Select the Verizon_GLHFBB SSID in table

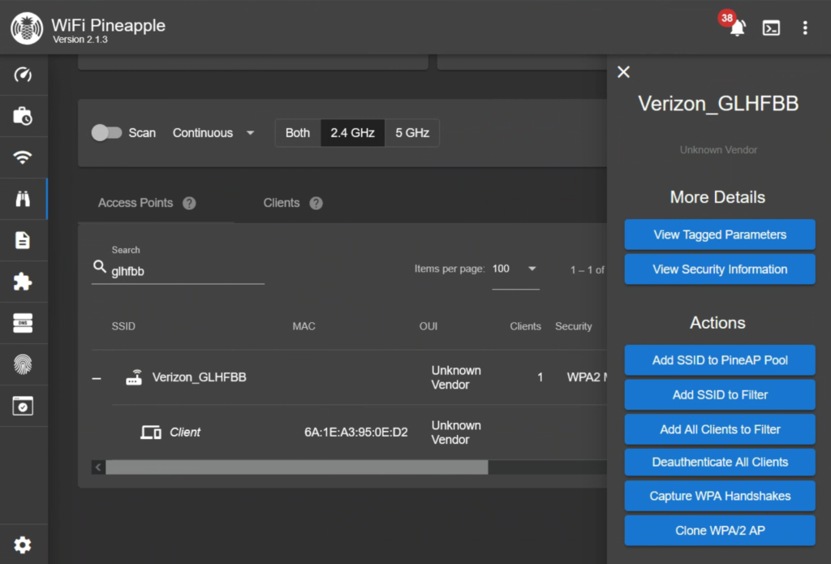pos(200,377)
